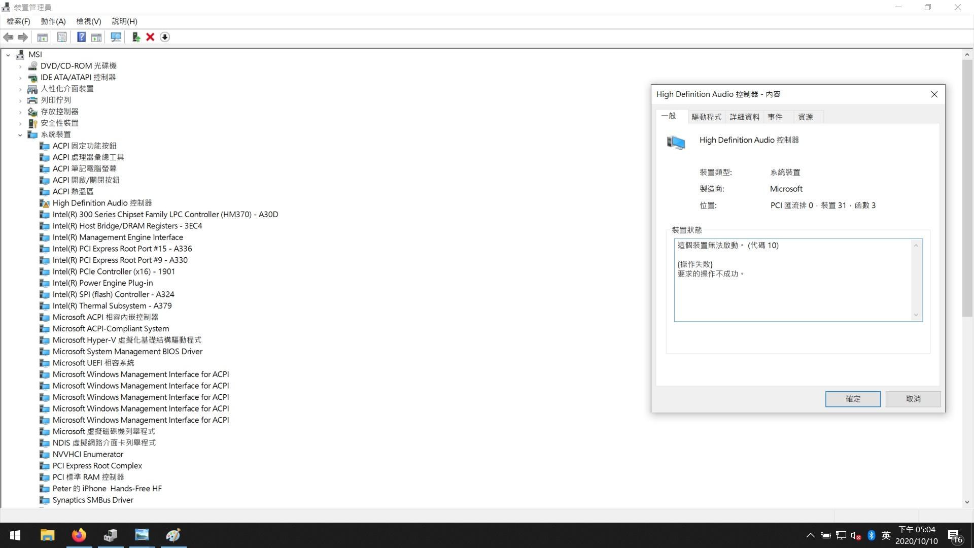This screenshot has width=974, height=548.
Task: Close the High Definition Audio properties dialog
Action: (934, 94)
